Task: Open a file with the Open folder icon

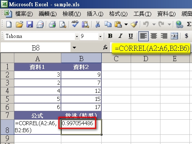Action: coord(19,24)
